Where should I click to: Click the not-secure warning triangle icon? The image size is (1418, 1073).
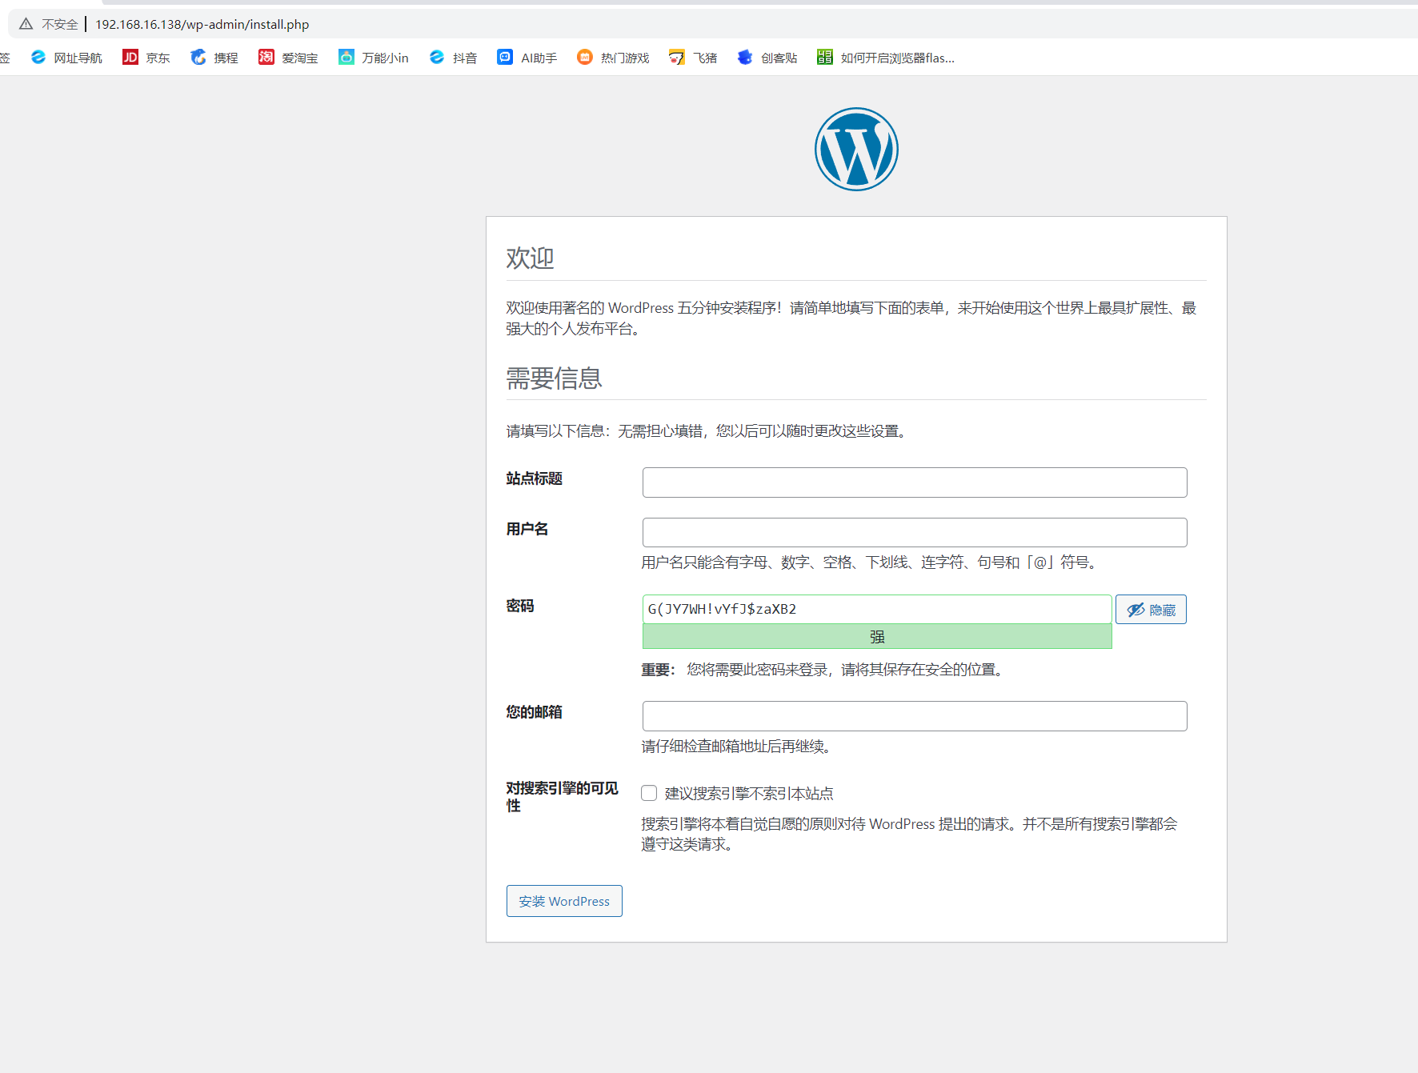26,24
